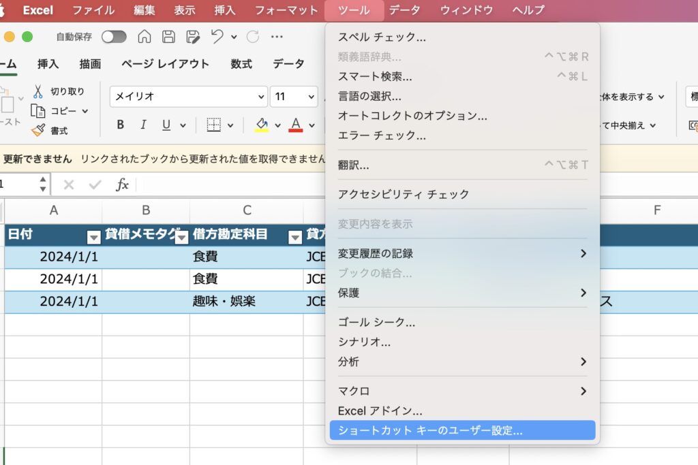Apply the yellow fill color bucket
This screenshot has height=465, width=698.
[x=262, y=125]
